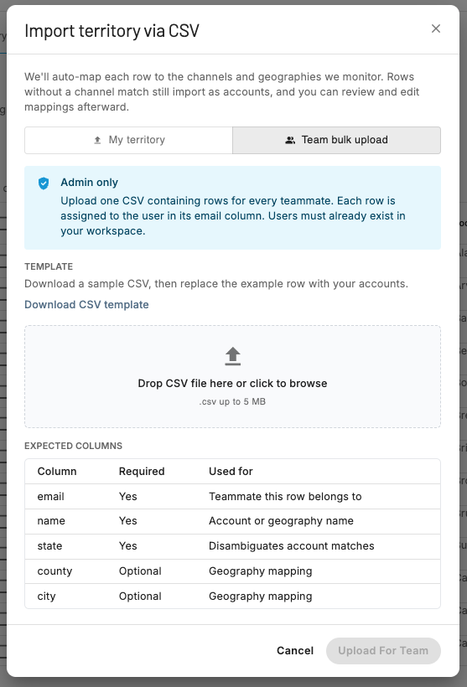467x687 pixels.
Task: Select the Team bulk upload tab
Action: click(x=336, y=140)
